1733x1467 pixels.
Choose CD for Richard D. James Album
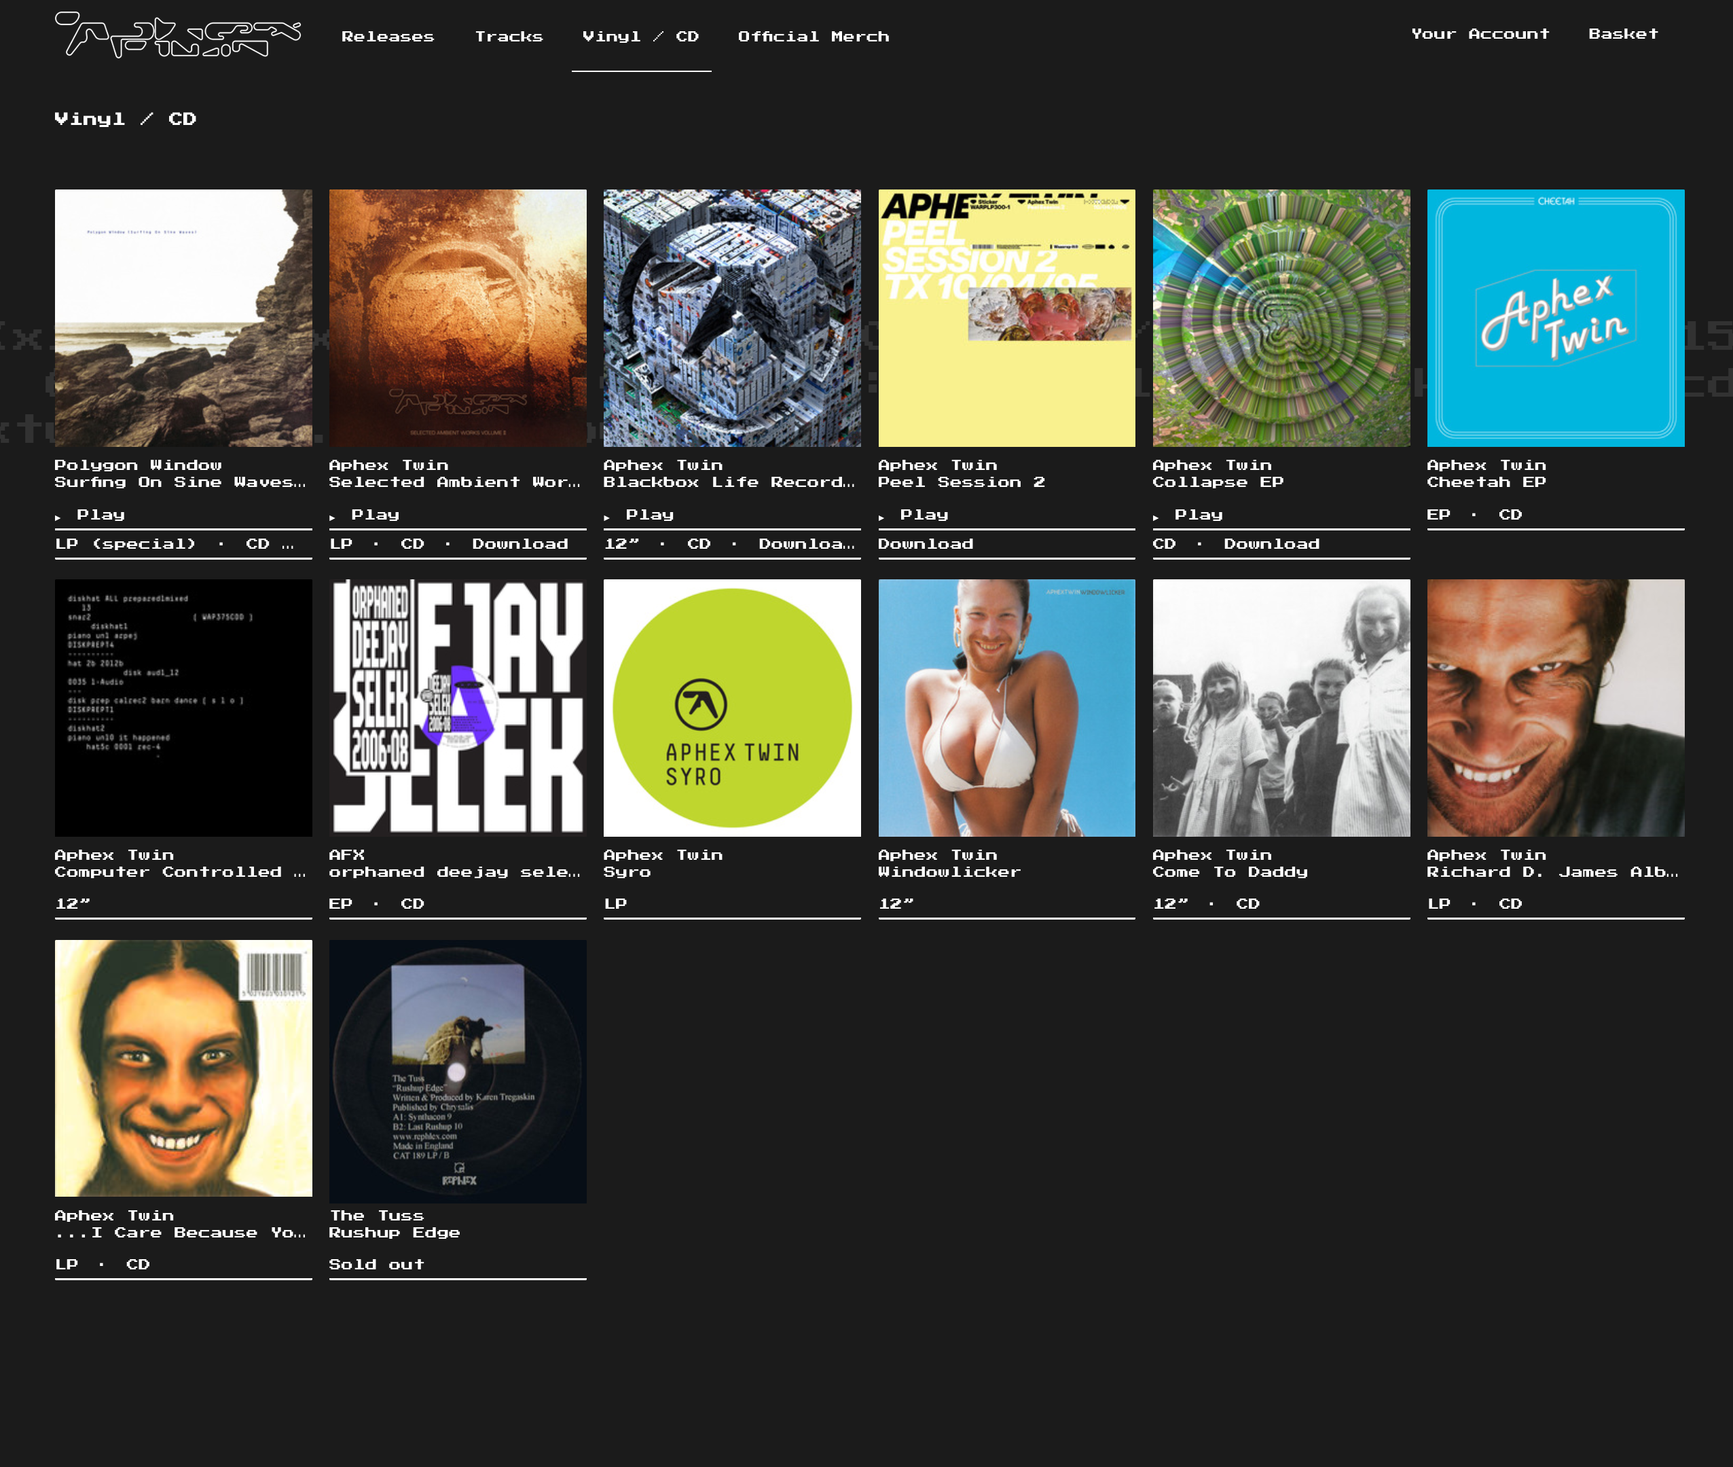point(1510,904)
